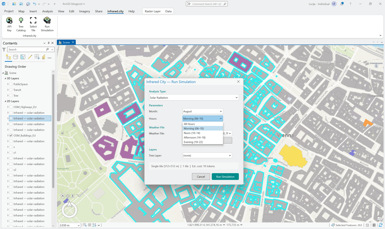Toggle Tree layer visibility checkbox
The width and height of the screenshot is (385, 229).
point(11,95)
